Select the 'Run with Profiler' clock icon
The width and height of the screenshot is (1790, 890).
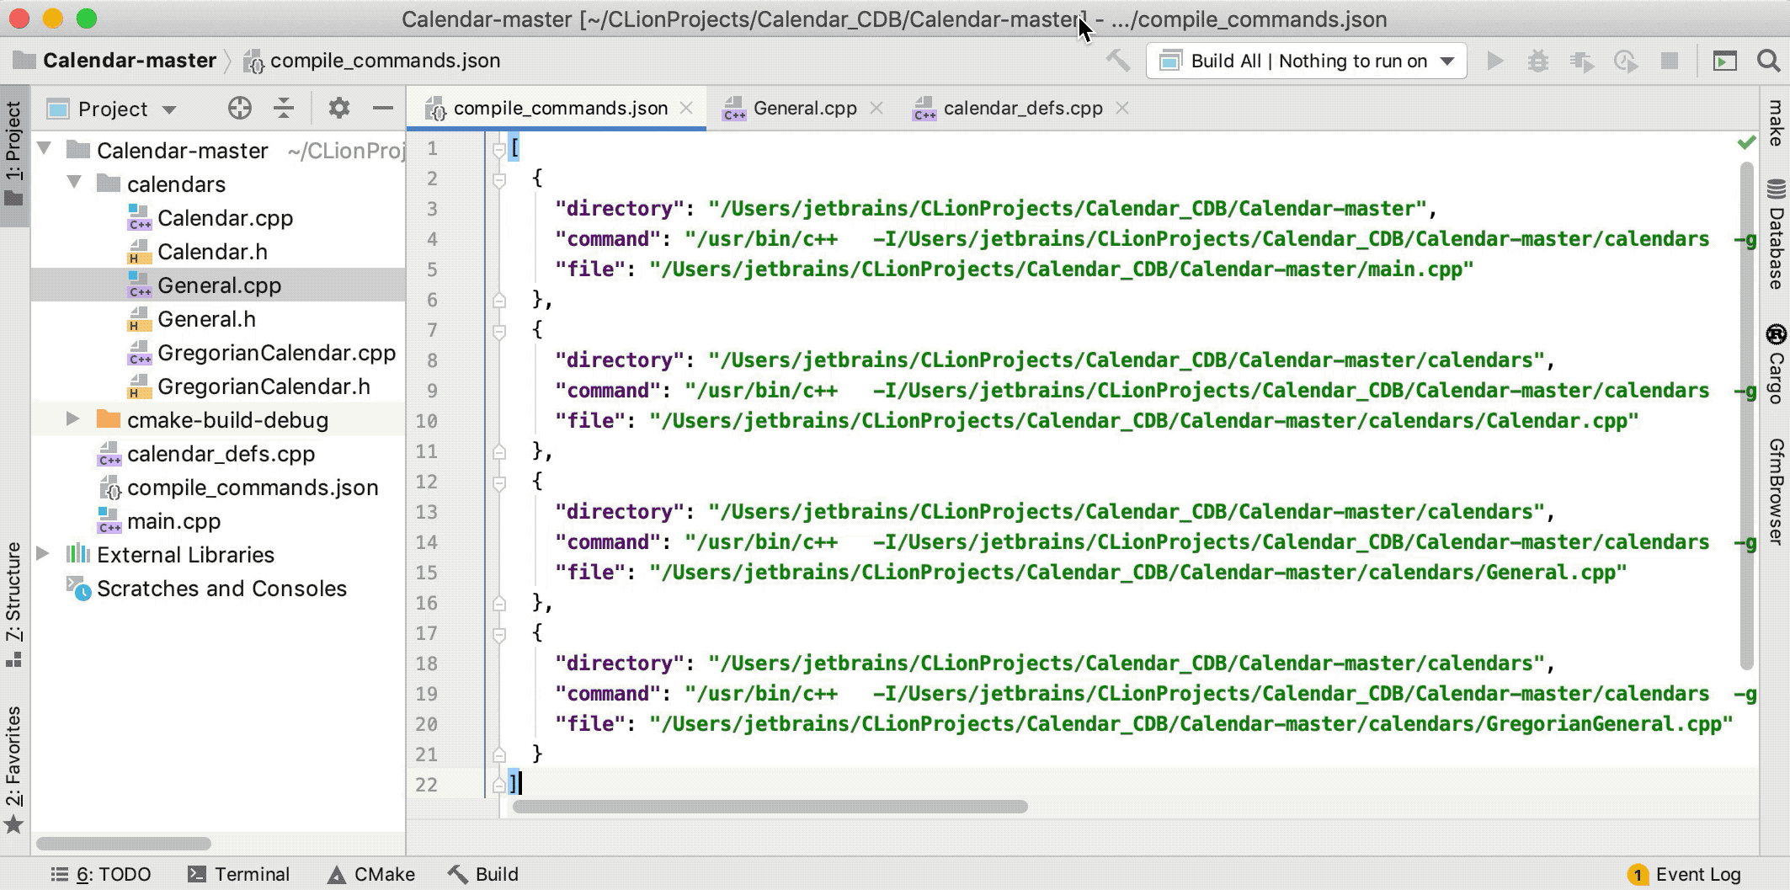coord(1626,61)
